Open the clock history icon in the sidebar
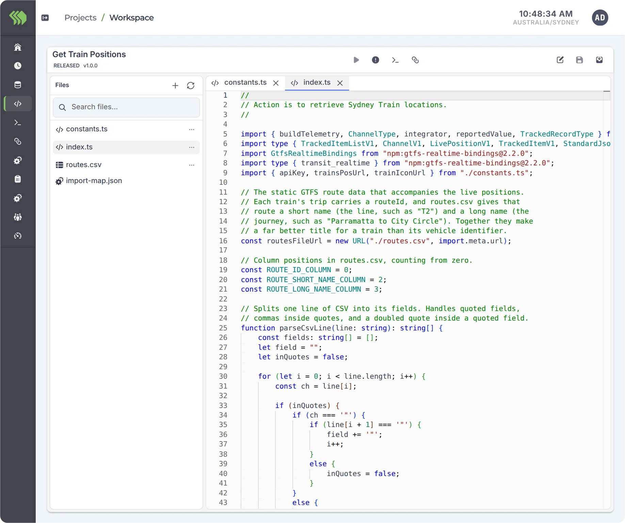The width and height of the screenshot is (625, 523). click(x=18, y=66)
